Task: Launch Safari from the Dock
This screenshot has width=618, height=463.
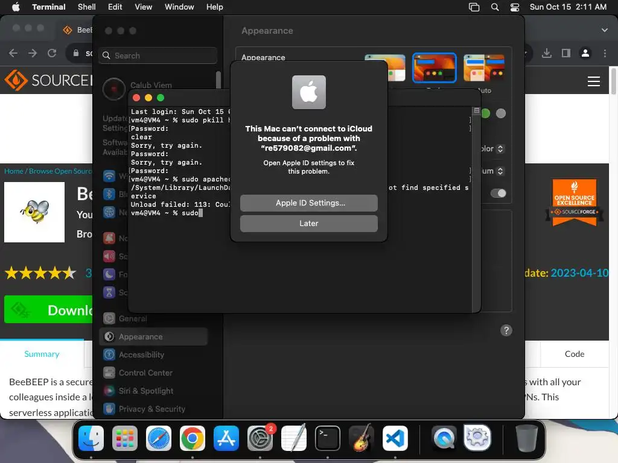Action: (x=159, y=438)
